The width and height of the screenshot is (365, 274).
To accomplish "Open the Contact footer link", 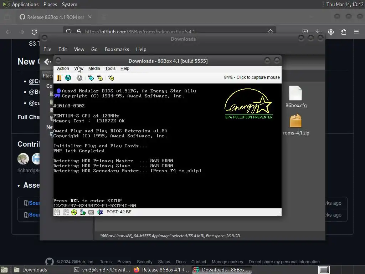I will click(x=199, y=262).
